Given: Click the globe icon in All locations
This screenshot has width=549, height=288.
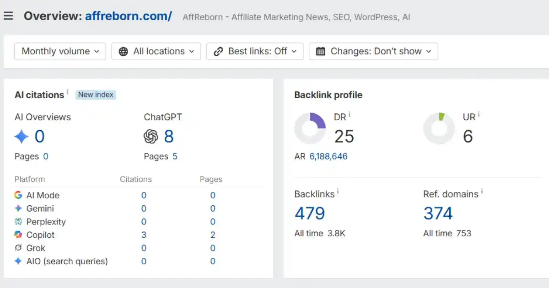Looking at the screenshot, I should click(x=123, y=51).
